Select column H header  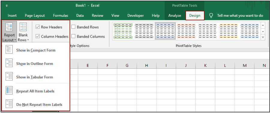(146, 65)
